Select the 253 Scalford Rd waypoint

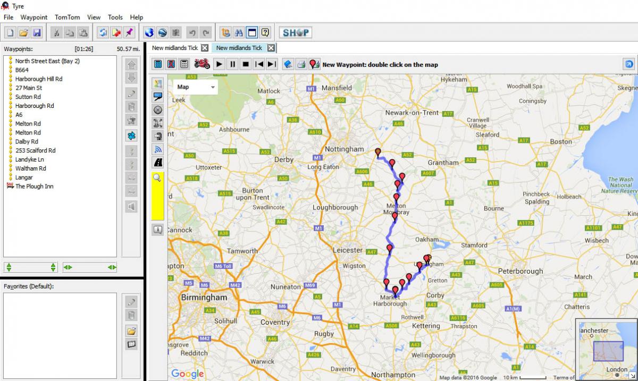pyautogui.click(x=35, y=150)
